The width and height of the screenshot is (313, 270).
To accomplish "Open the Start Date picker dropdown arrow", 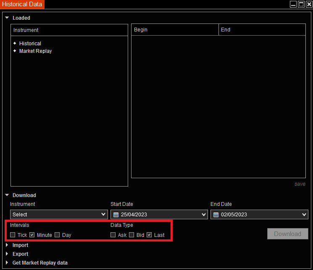I will (204, 214).
